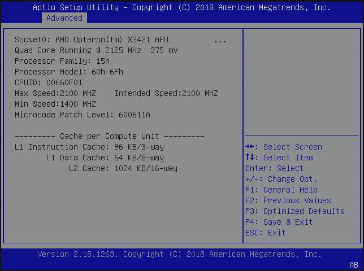This screenshot has height=271, width=364.
Task: Click the Version 2.18.1263 footer text
Action: (x=179, y=254)
